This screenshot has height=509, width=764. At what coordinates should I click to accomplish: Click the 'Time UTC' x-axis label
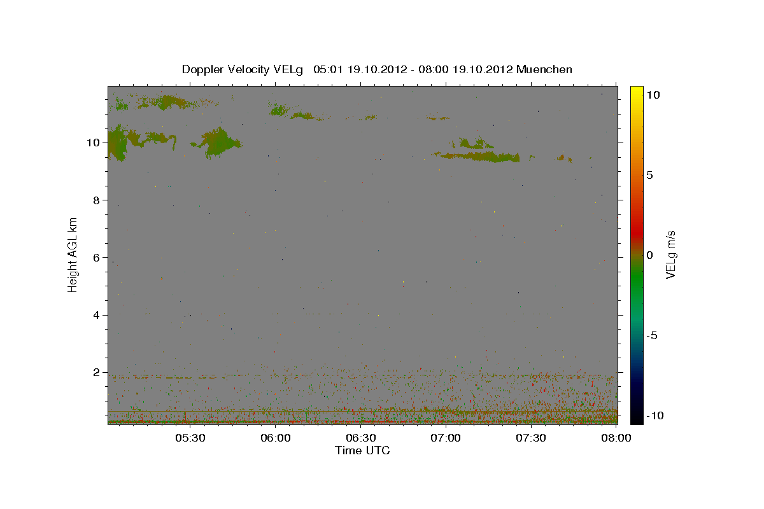(x=362, y=450)
